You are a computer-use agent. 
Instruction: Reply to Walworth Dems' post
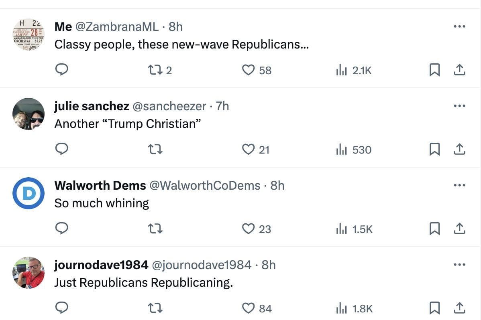[x=62, y=229]
